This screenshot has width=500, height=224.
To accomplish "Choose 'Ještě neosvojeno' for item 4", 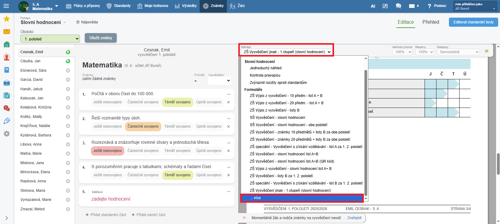I will (107, 175).
